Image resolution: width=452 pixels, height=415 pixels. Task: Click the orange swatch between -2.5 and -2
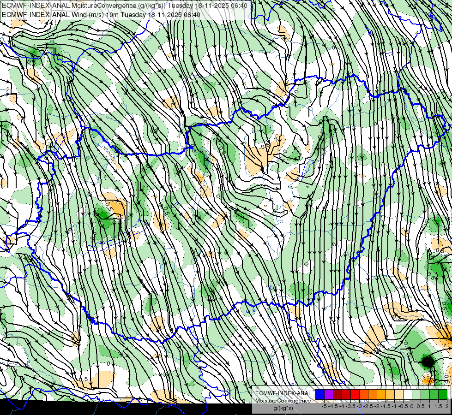click(373, 395)
